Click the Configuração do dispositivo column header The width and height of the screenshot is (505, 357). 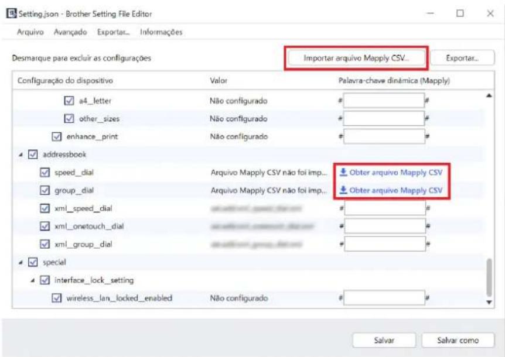pos(65,80)
